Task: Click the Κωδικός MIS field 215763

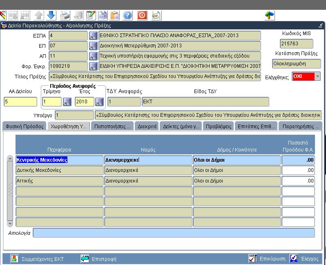Action: pos(297,44)
